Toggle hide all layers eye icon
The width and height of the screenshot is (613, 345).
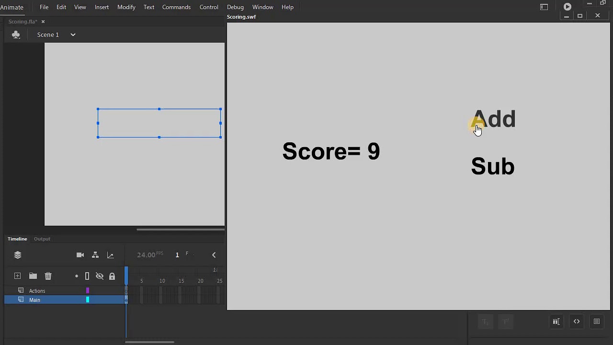tap(100, 276)
